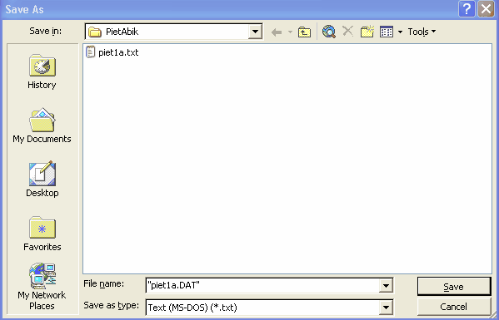Expand the File name dropdown list
499x320 pixels.
(x=386, y=286)
